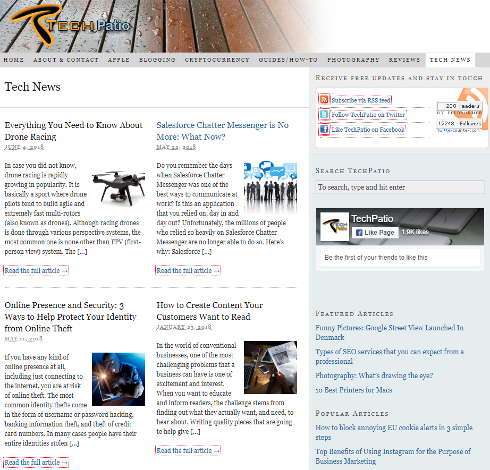490x470 pixels.
Task: Open the Home menu item
Action: 14,59
